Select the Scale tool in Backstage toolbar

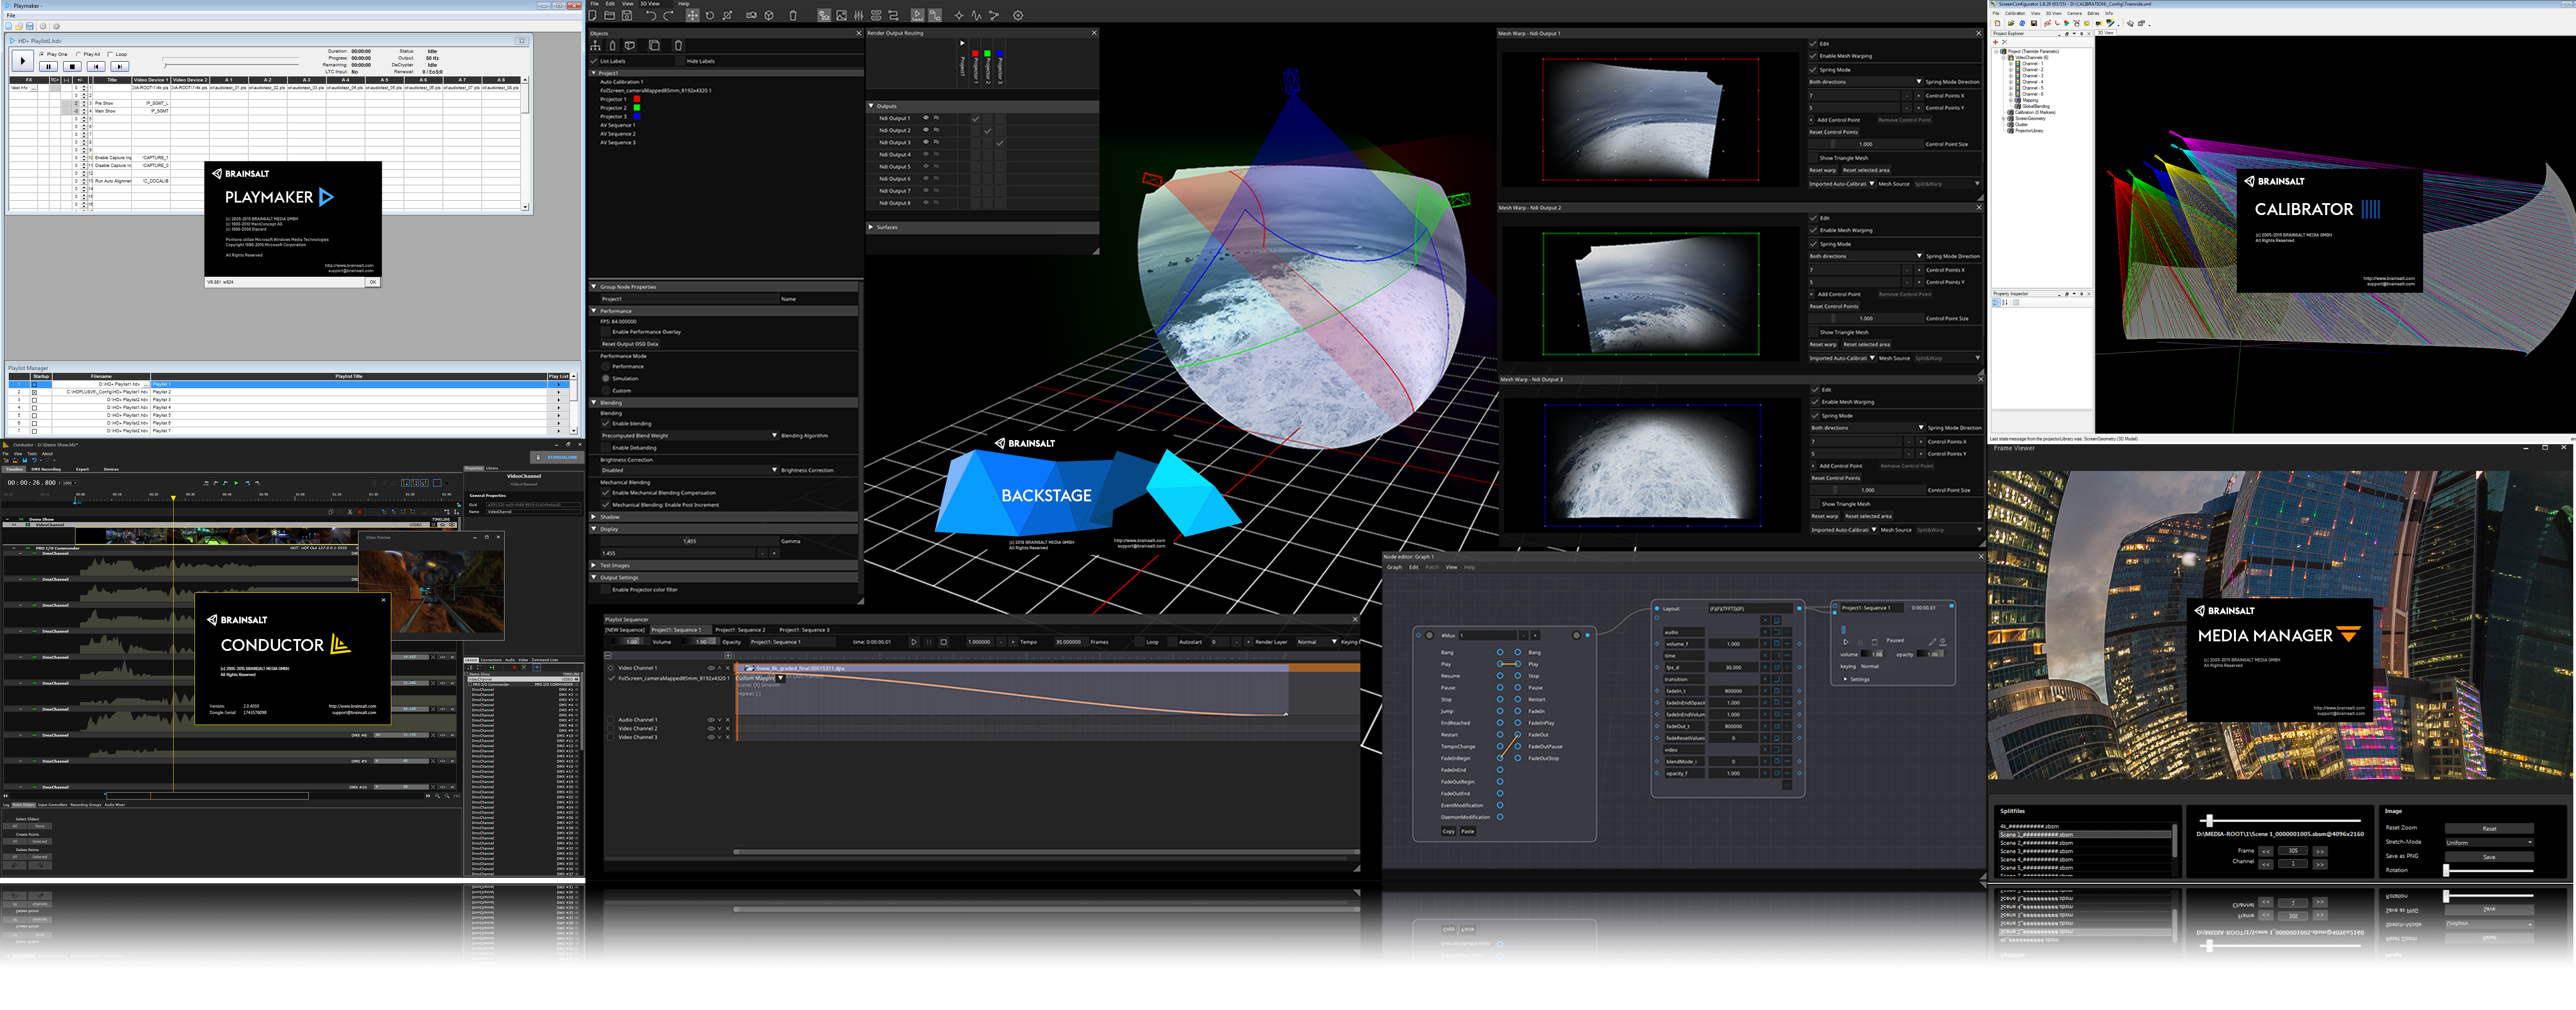click(x=728, y=15)
